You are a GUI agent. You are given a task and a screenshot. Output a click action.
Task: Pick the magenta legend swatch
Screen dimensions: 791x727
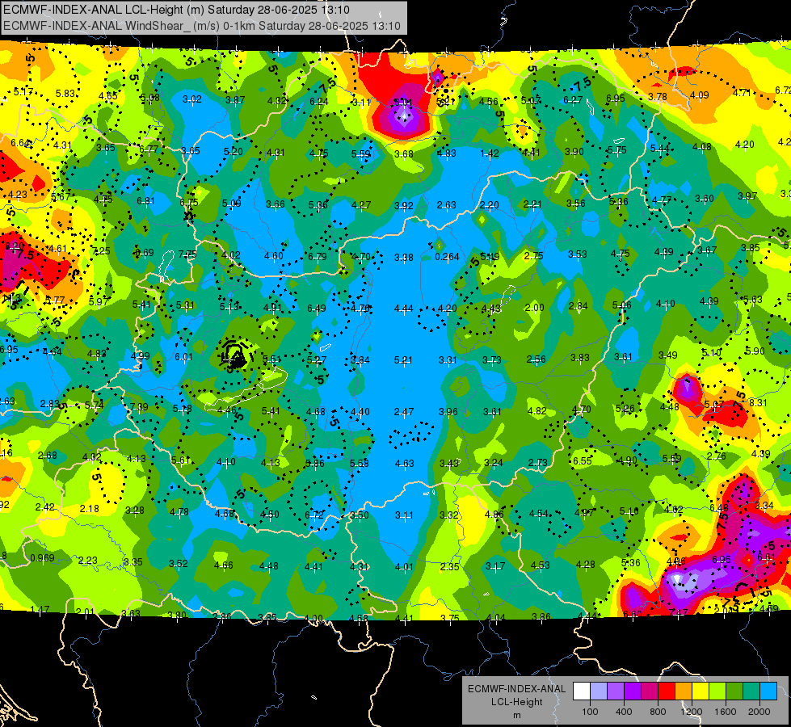tap(650, 691)
